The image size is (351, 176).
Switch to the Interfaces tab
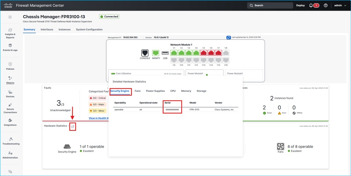click(x=47, y=29)
